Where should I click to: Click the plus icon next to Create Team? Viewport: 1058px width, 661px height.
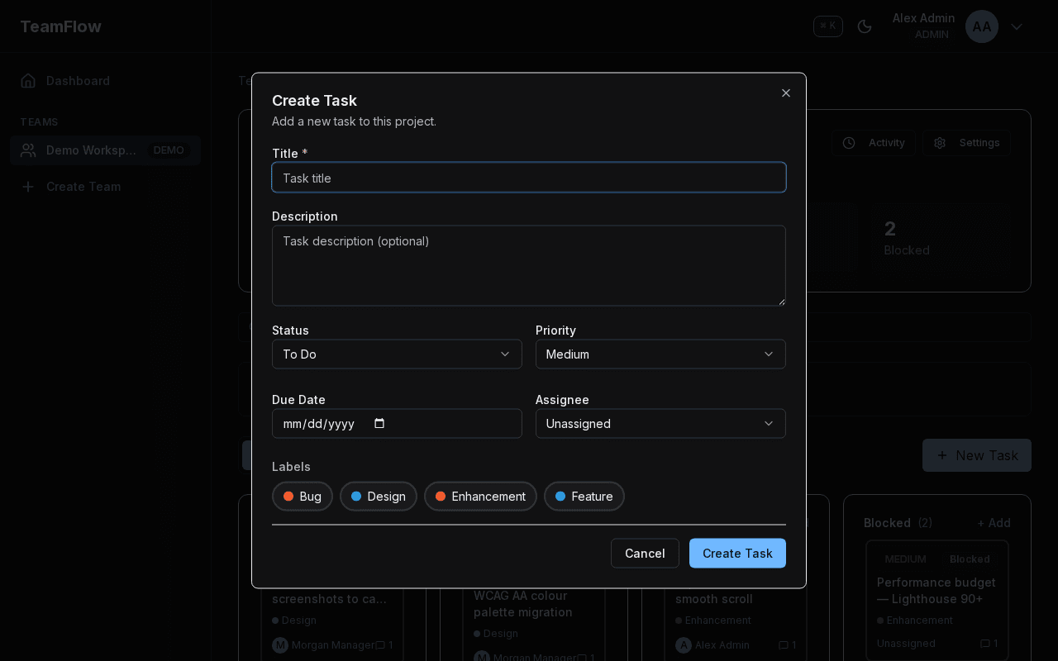click(28, 187)
